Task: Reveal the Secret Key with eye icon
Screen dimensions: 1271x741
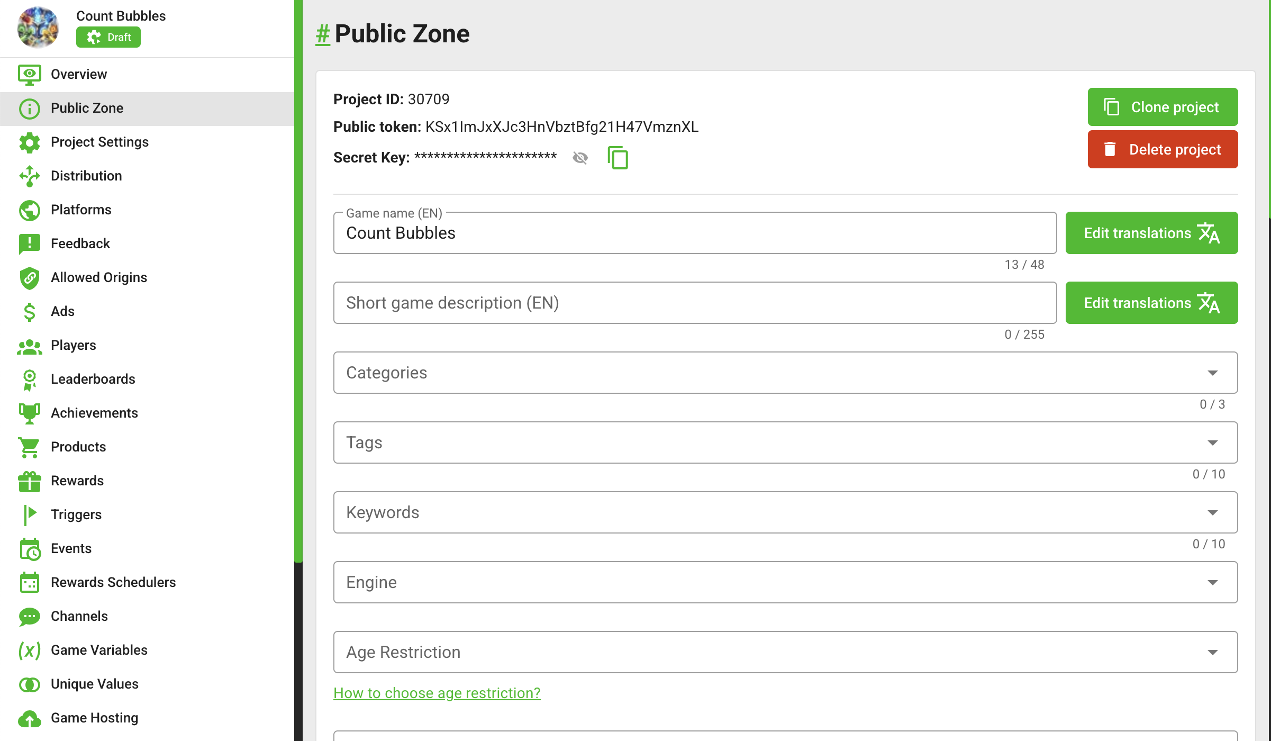Action: pos(580,158)
